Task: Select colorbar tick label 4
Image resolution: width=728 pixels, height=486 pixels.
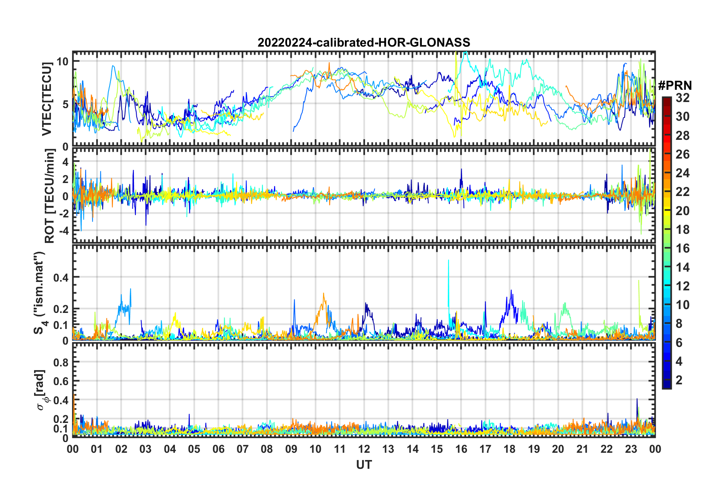Action: pos(679,361)
